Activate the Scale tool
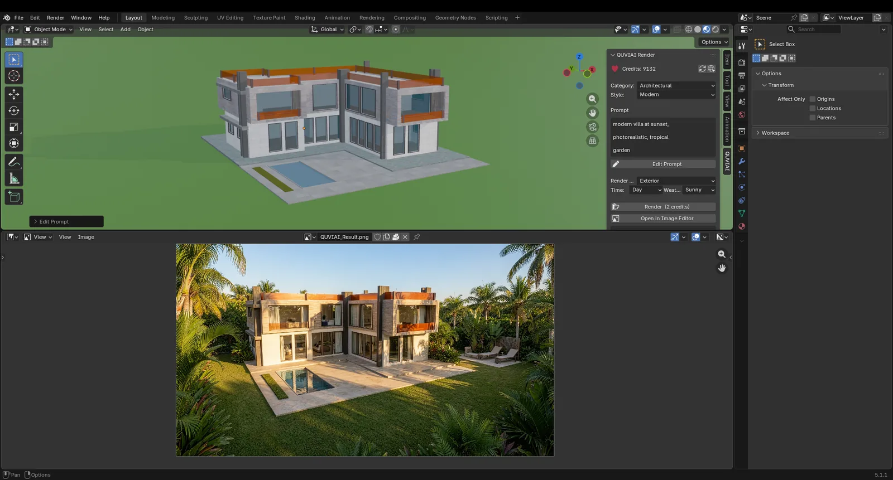The image size is (893, 480). click(14, 127)
